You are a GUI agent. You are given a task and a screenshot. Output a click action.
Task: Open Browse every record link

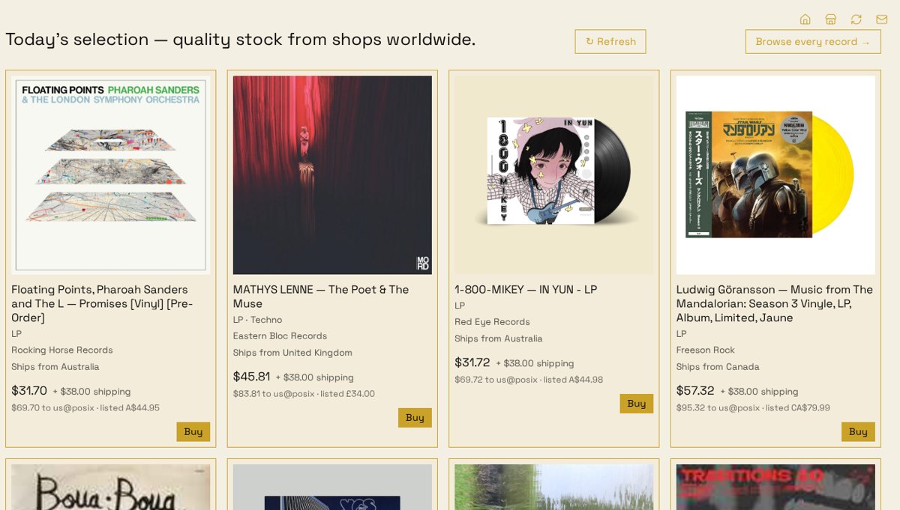[x=813, y=42]
